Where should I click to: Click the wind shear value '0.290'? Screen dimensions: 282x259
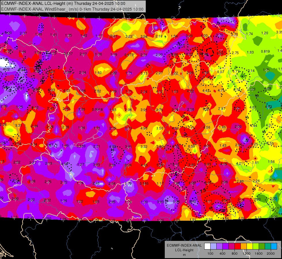(x=47, y=218)
